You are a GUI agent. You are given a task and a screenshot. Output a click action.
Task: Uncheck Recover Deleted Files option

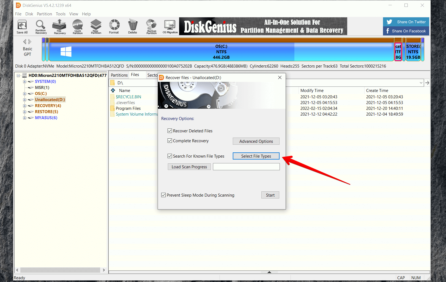pyautogui.click(x=170, y=131)
